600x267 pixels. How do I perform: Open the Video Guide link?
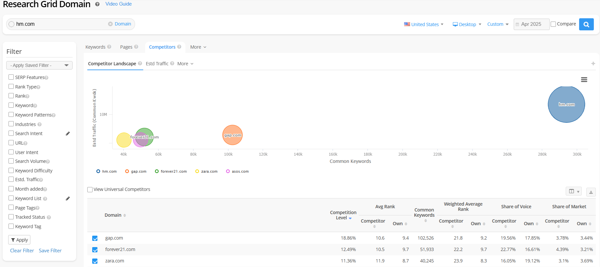[118, 4]
